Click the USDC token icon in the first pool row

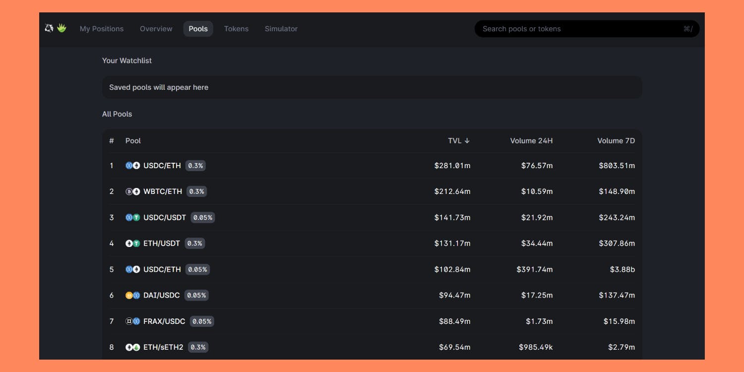(128, 165)
